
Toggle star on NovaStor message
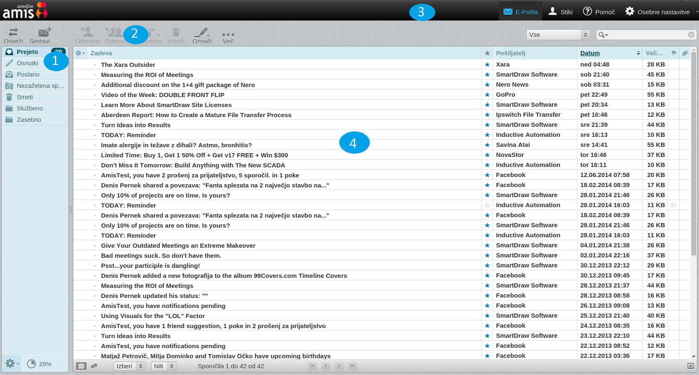coord(487,155)
